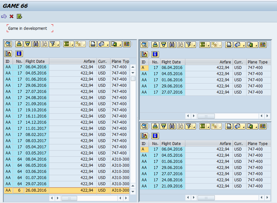Select date 14.12.2016 in the left grid
Image resolution: width=277 pixels, height=203 pixels.
pyautogui.click(x=36, y=122)
